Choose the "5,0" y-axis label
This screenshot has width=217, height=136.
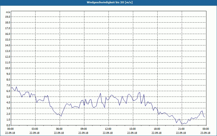coord(8,97)
